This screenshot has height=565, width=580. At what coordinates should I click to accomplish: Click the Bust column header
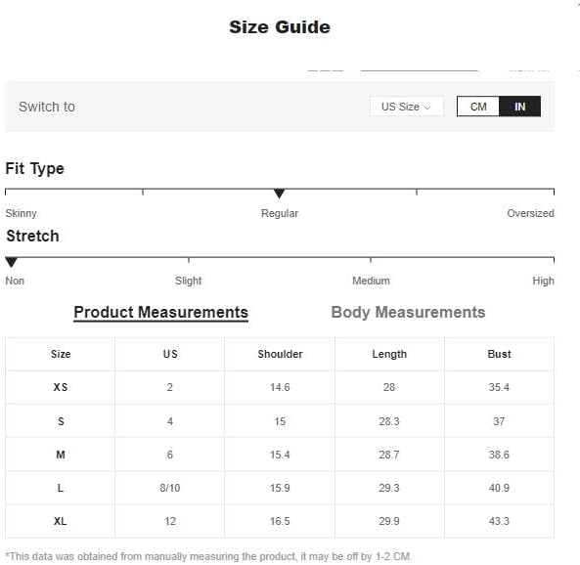[x=499, y=354]
